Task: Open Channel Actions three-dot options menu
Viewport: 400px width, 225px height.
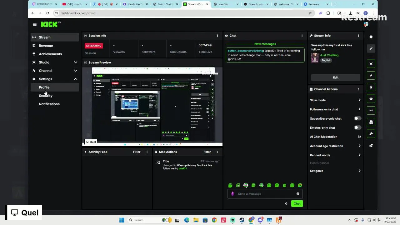Action: (x=358, y=89)
